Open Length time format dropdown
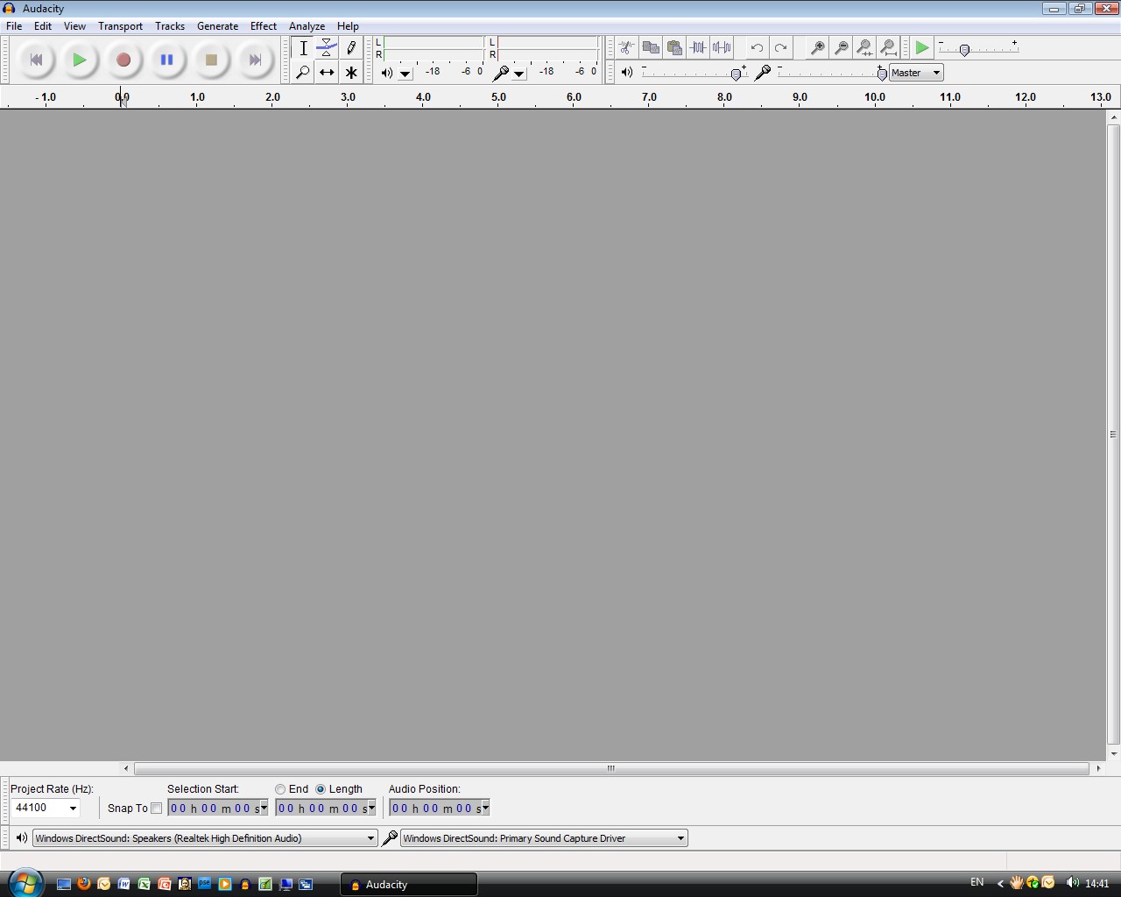1121x897 pixels. click(x=371, y=809)
